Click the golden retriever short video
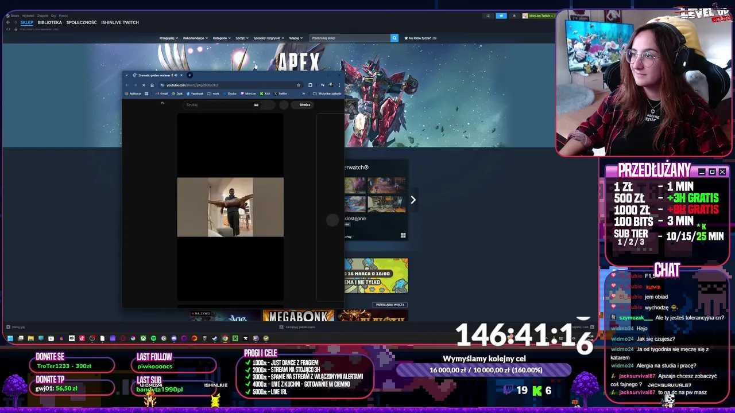 click(x=230, y=207)
